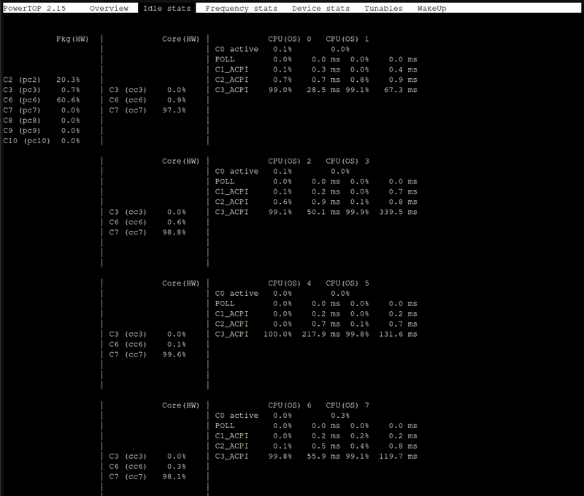Open the Frequency stats tab

pos(242,8)
